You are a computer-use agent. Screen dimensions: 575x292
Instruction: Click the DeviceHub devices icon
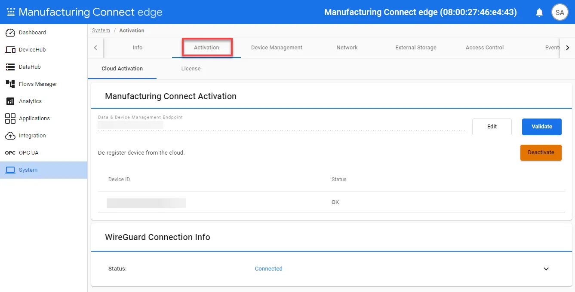pyautogui.click(x=10, y=50)
